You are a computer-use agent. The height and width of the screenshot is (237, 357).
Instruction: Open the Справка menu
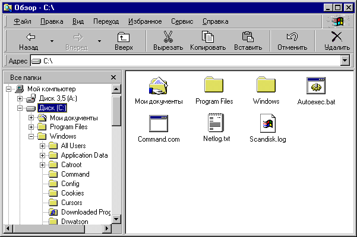216,21
